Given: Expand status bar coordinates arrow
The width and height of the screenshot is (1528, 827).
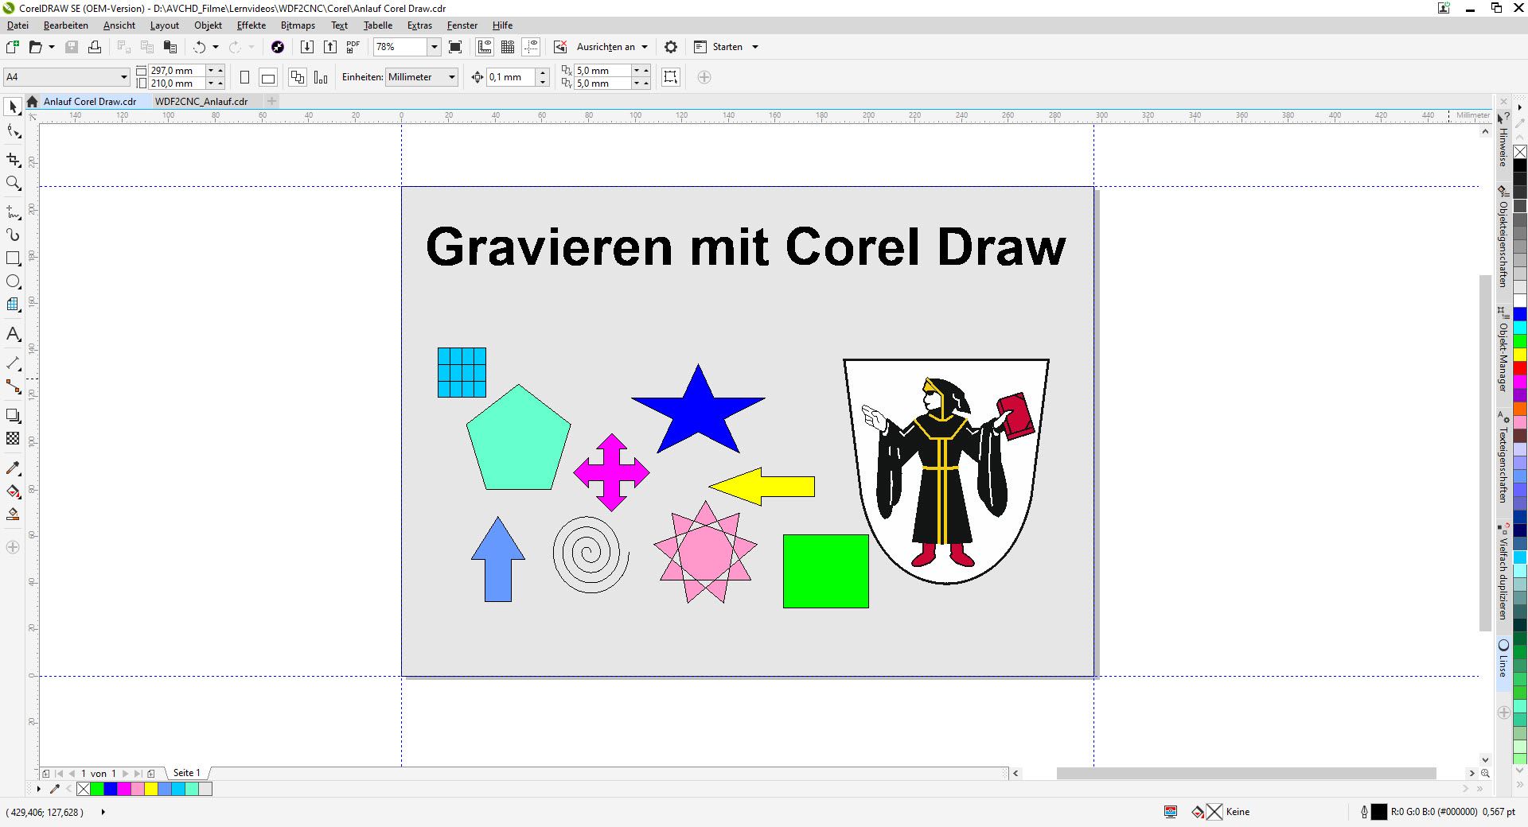Looking at the screenshot, I should (x=103, y=812).
